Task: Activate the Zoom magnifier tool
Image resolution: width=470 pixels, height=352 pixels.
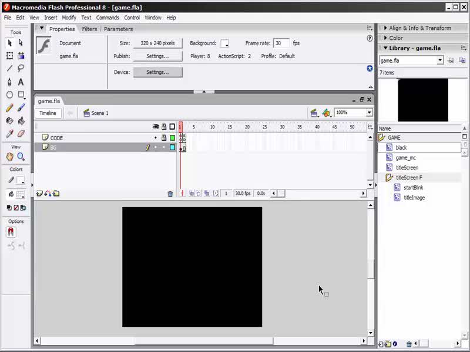Action: 21,157
